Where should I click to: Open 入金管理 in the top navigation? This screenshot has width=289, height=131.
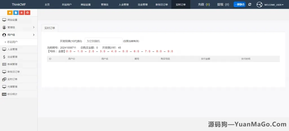pos(124,5)
